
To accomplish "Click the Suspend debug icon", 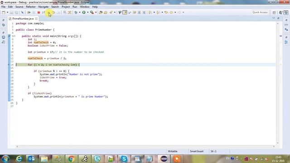I will (34, 12).
